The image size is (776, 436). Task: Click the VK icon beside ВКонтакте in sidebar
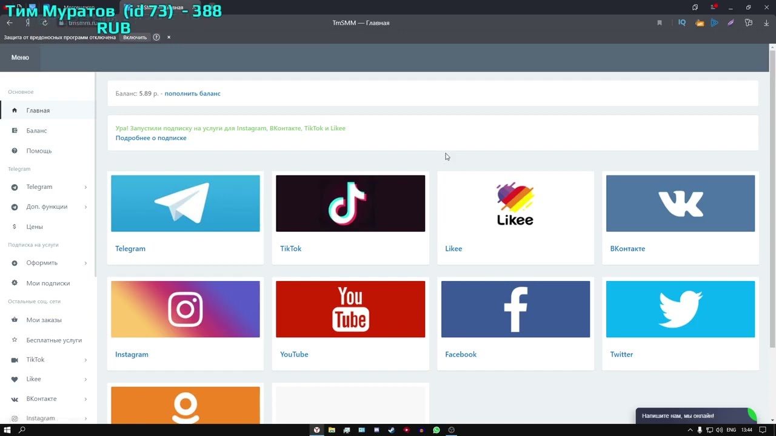click(x=15, y=399)
